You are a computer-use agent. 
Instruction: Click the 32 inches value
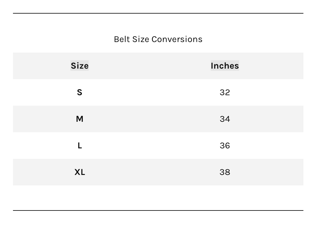coord(225,92)
